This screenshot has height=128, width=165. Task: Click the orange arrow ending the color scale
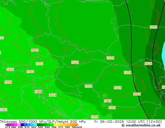coord(78,125)
